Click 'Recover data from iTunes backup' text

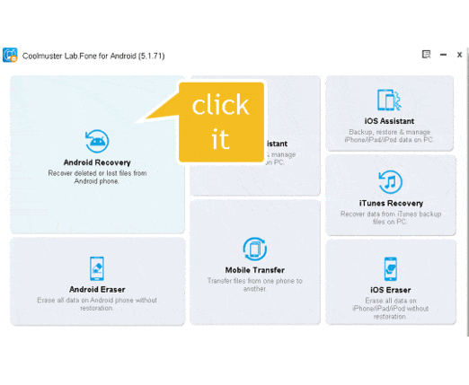pyautogui.click(x=391, y=218)
